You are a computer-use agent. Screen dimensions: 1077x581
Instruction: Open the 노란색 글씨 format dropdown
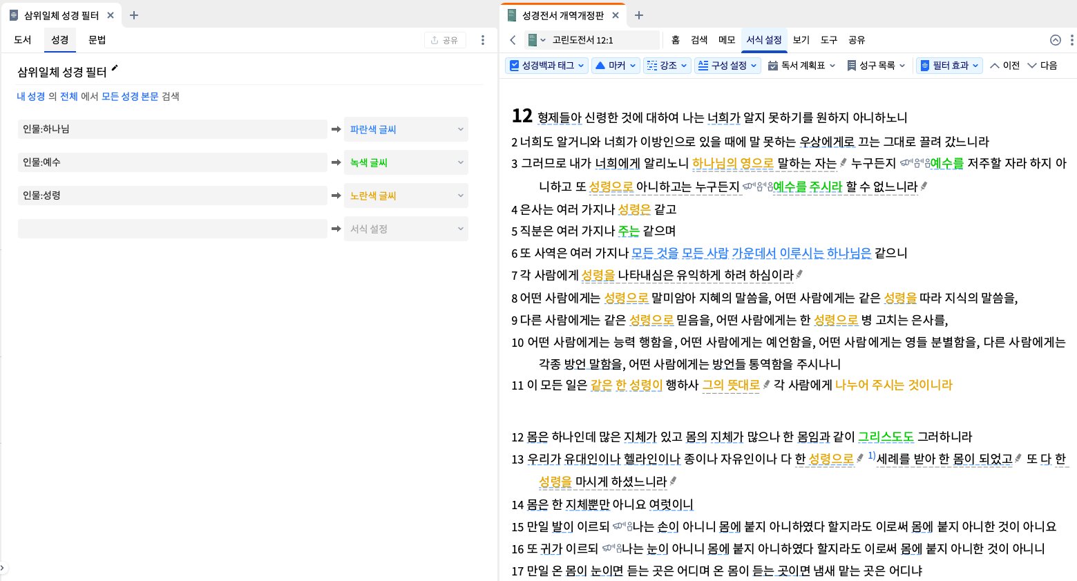(x=406, y=196)
